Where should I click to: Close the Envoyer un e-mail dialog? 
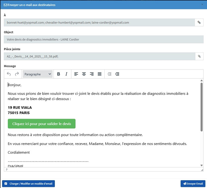(202, 5)
